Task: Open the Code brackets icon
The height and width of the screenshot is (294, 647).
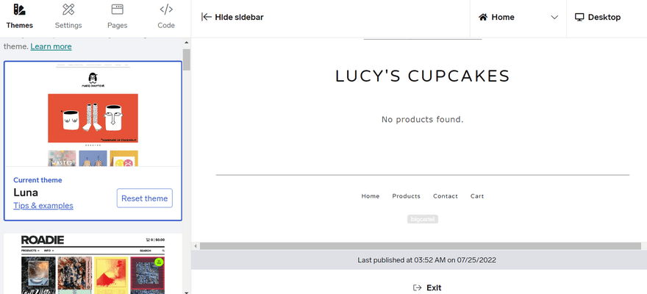Action: pos(166,10)
